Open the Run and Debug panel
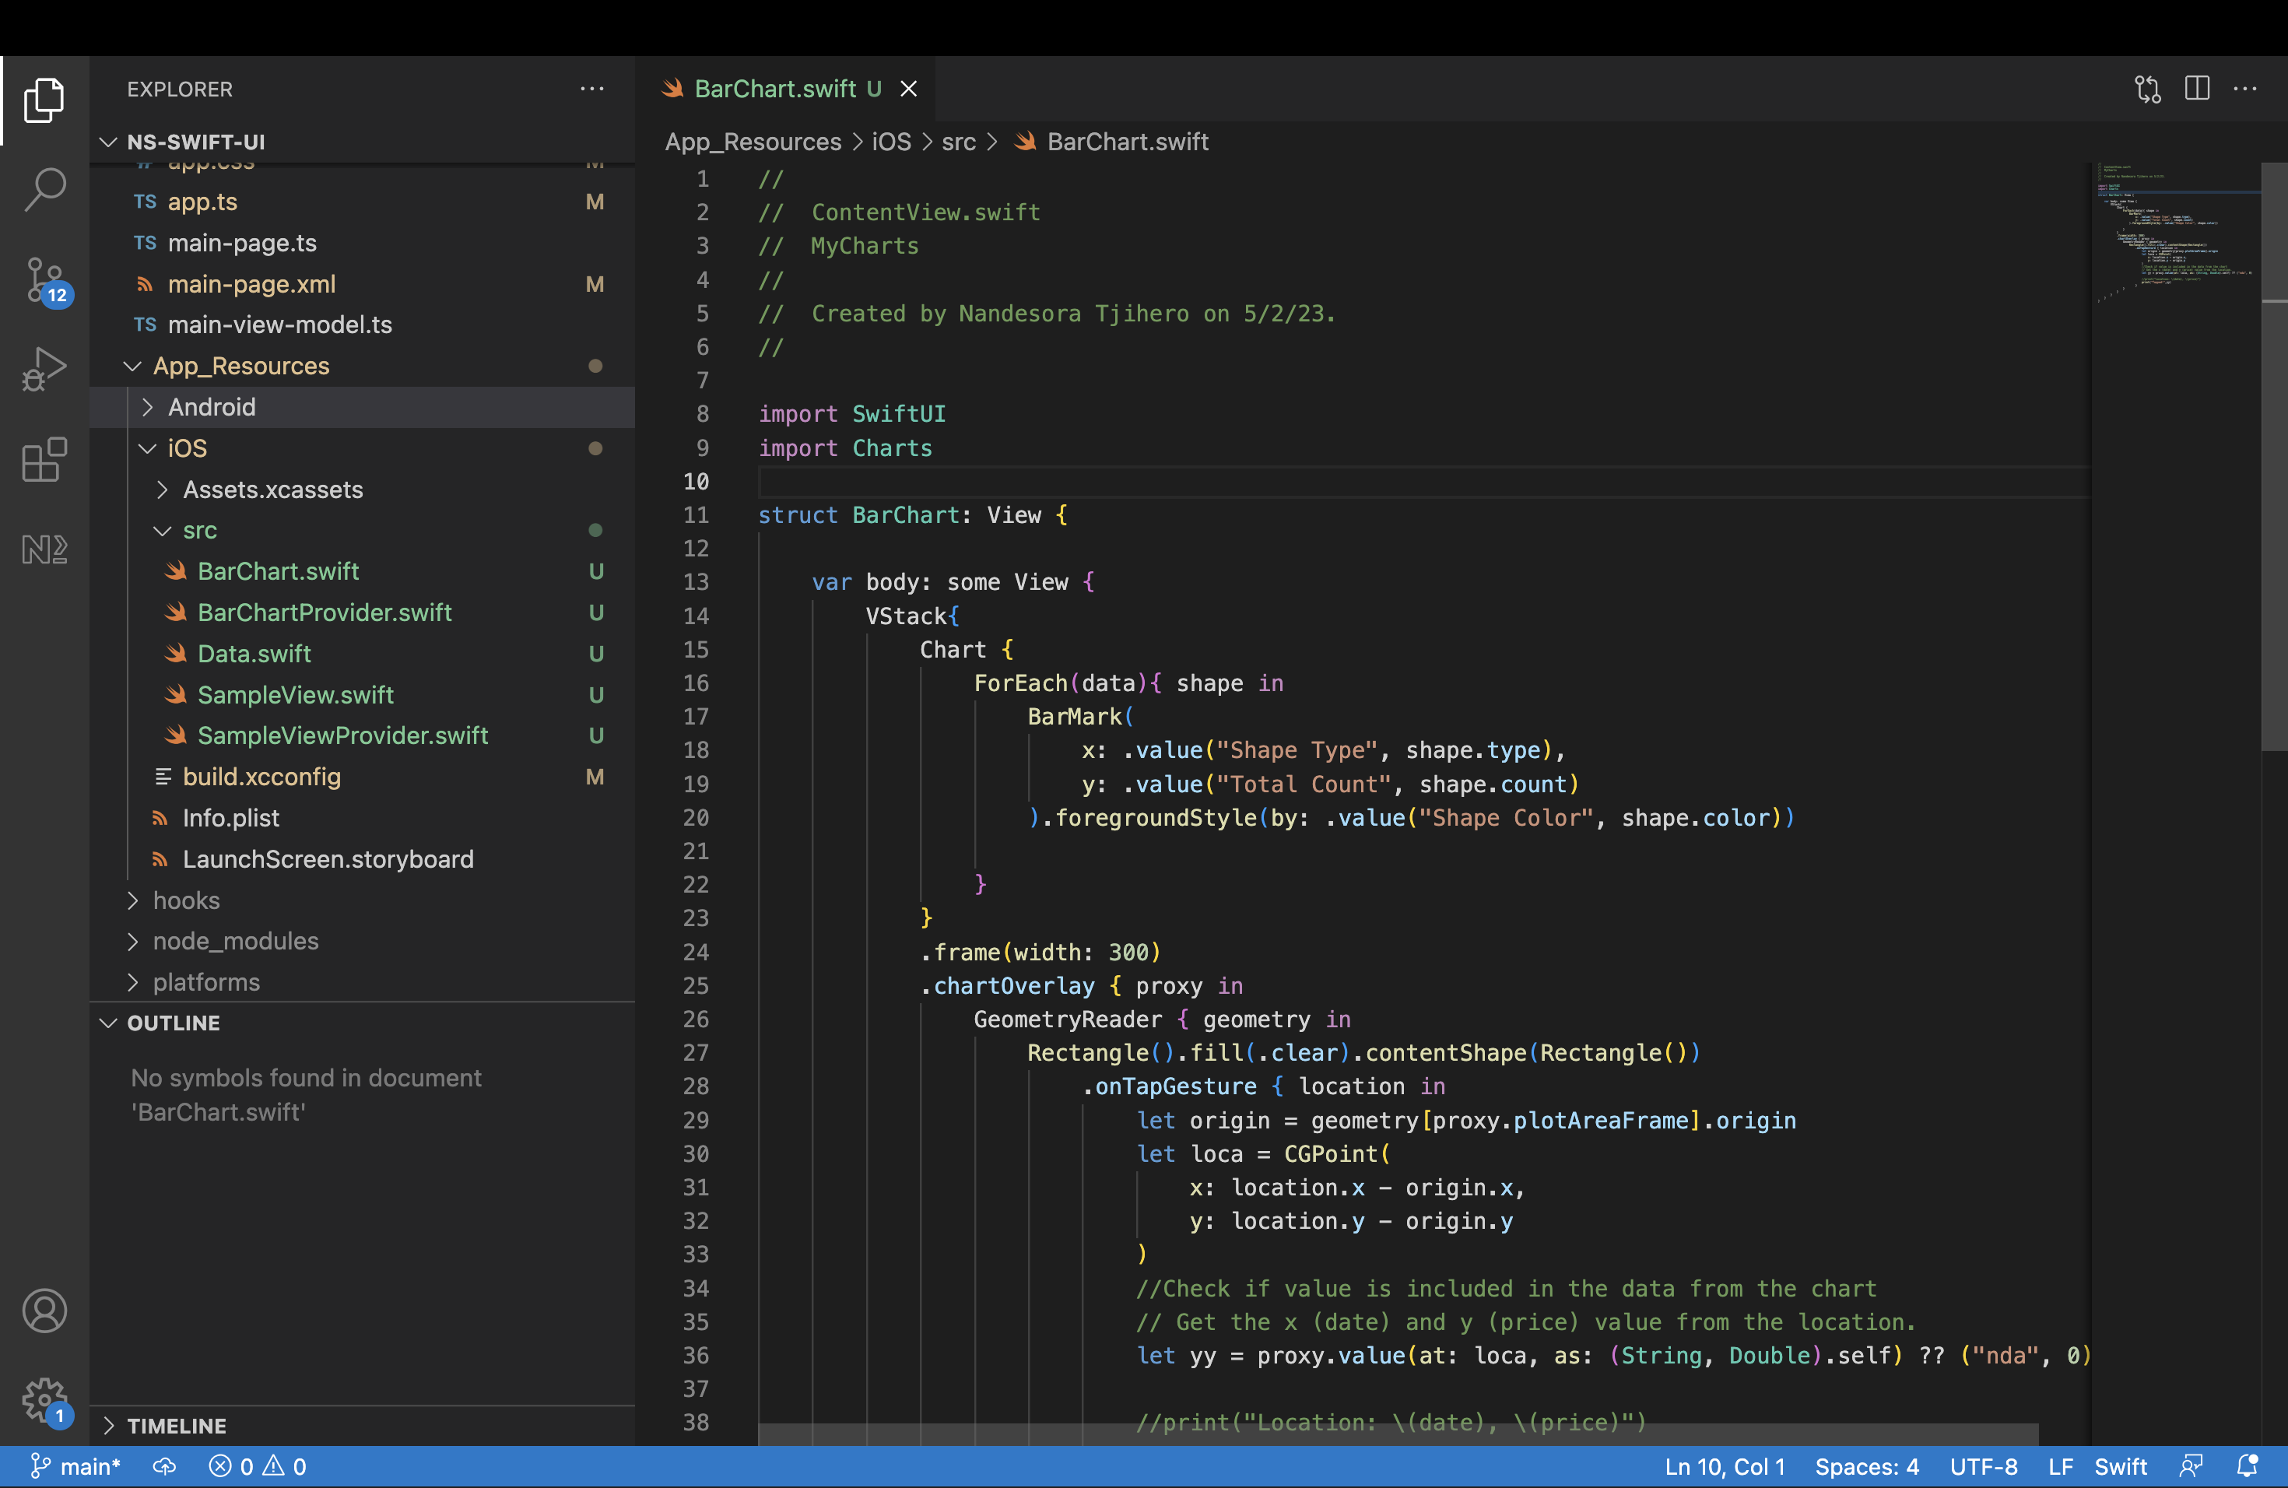The height and width of the screenshot is (1488, 2288). [x=44, y=368]
